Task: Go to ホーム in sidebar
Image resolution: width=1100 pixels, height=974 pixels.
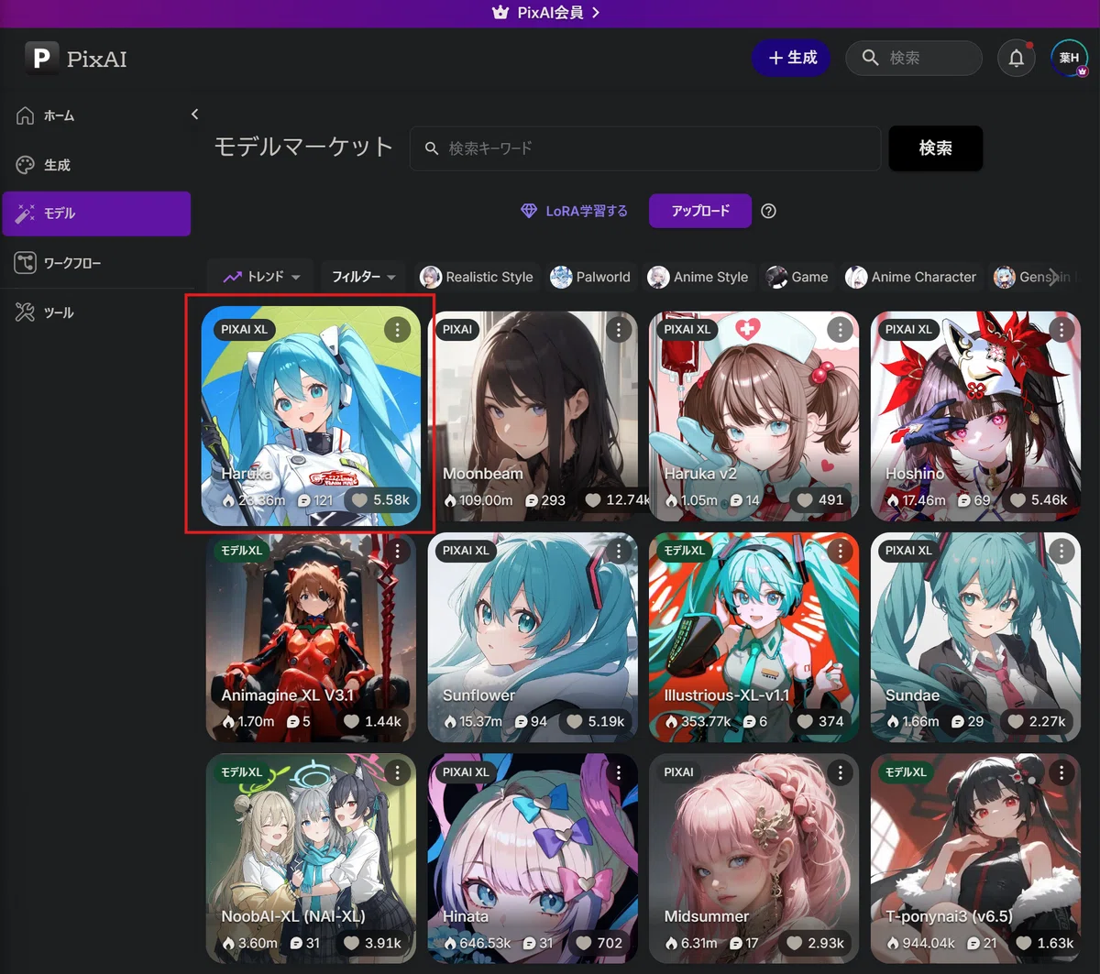Action: pyautogui.click(x=96, y=115)
